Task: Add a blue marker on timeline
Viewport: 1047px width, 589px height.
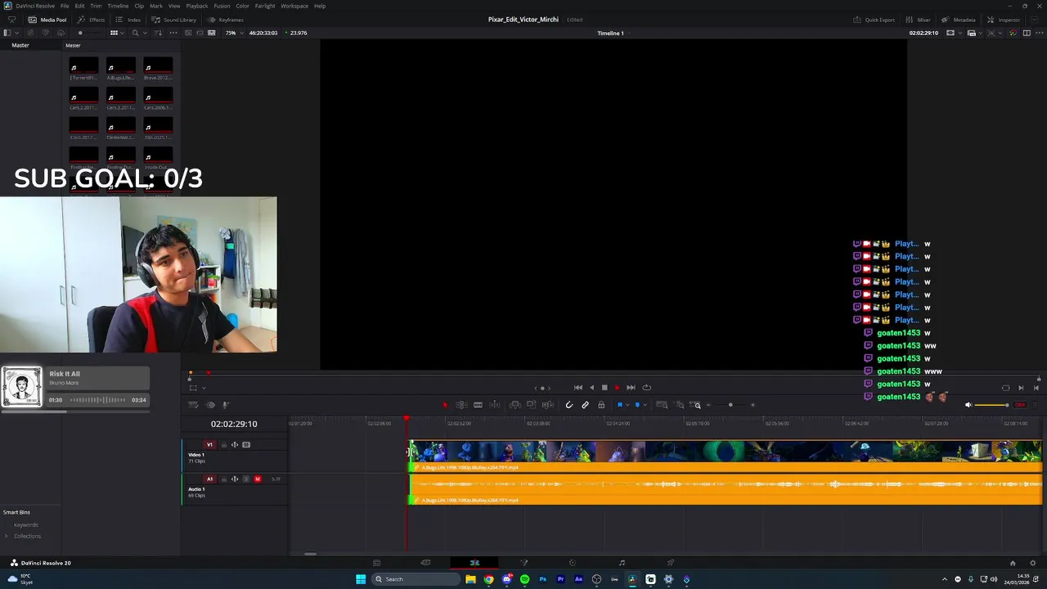Action: pyautogui.click(x=637, y=405)
